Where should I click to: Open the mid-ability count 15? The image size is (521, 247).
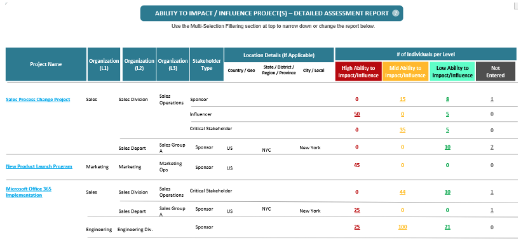402,99
